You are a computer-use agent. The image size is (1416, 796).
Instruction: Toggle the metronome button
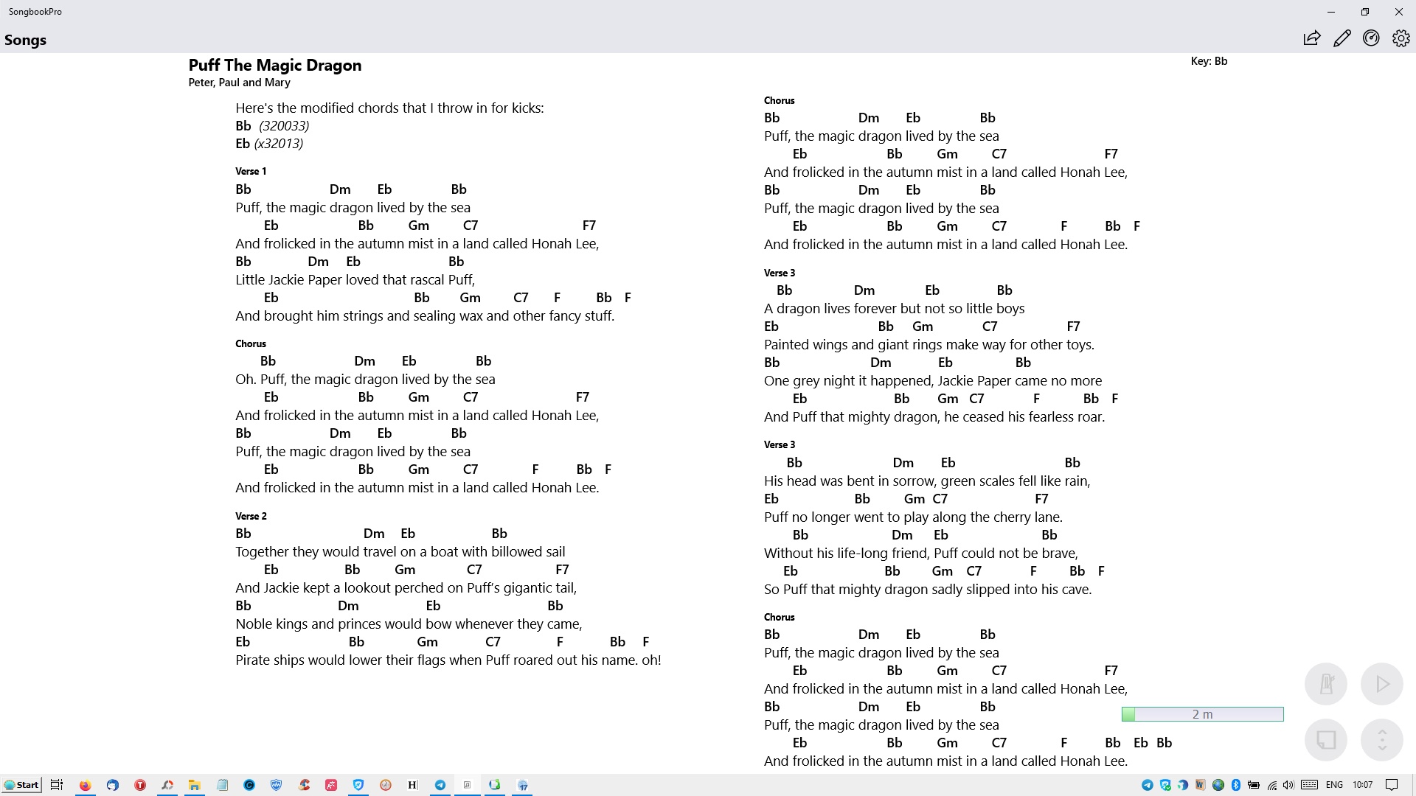pyautogui.click(x=1326, y=684)
